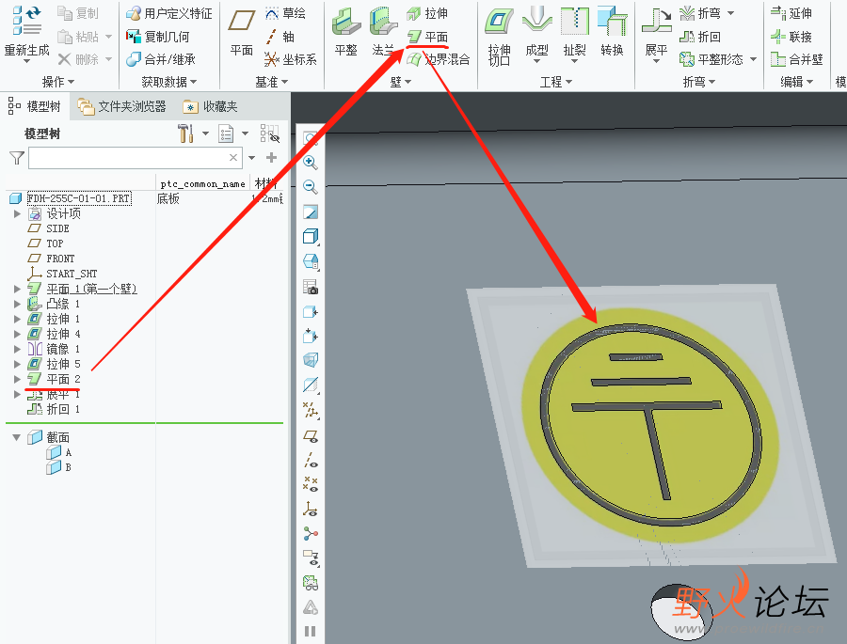847x644 pixels.
Task: Open the Engineering (工程) group dropdown
Action: (556, 82)
